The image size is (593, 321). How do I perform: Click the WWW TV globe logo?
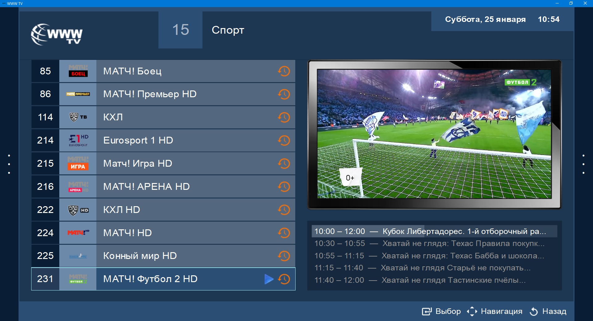[57, 34]
